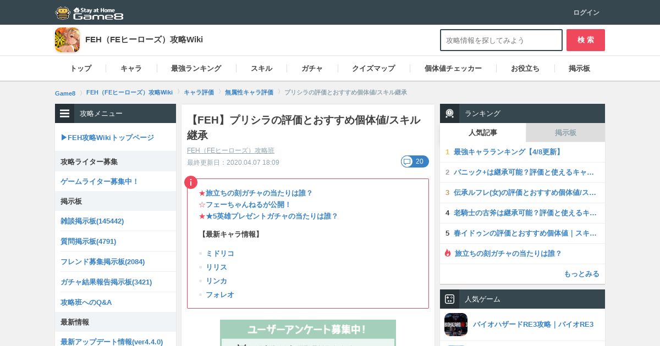Image resolution: width=660 pixels, height=346 pixels.
Task: Focus the 攻略情報を探してみよう search field
Action: 501,40
